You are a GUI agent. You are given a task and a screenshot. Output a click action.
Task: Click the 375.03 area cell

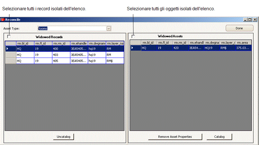243,48
